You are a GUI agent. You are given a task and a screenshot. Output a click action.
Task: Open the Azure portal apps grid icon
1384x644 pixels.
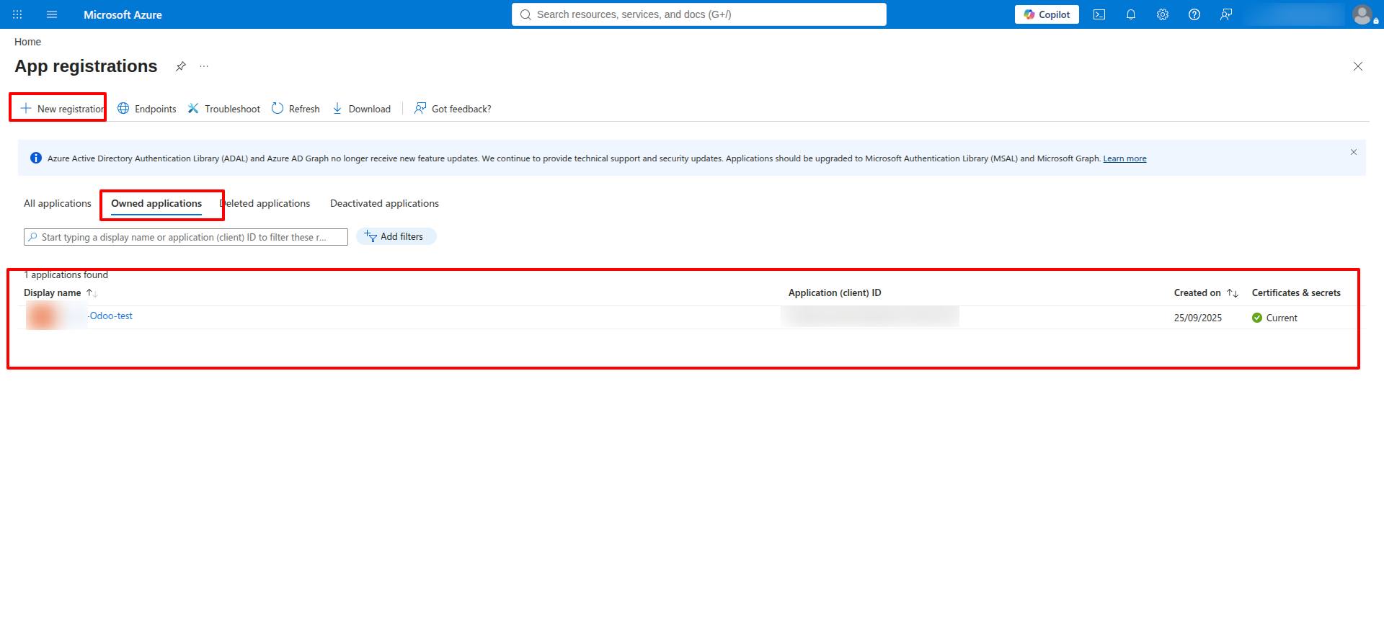click(17, 14)
